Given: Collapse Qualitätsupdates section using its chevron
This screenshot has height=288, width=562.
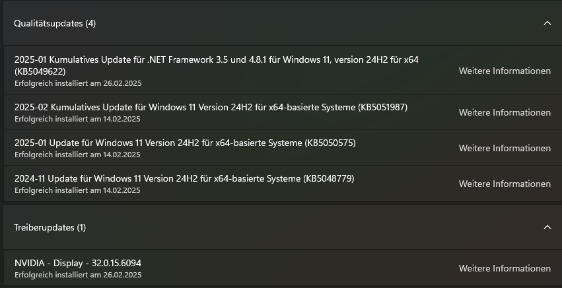Looking at the screenshot, I should point(547,23).
